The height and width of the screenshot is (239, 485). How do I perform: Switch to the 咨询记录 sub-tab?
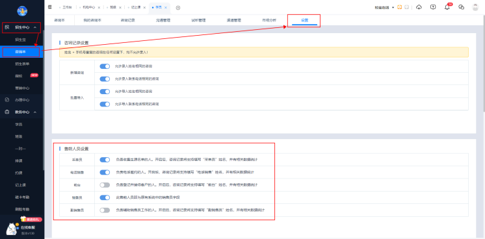(127, 20)
